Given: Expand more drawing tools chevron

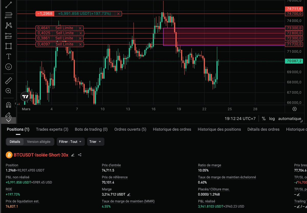Looking at the screenshot, I should (x=8, y=120).
